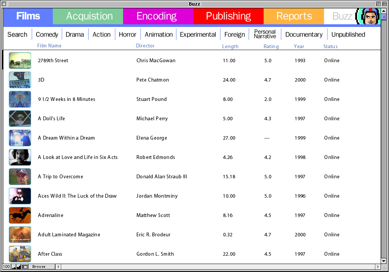The height and width of the screenshot is (272, 389).
Task: Open the Acquistion tab
Action: pyautogui.click(x=88, y=16)
